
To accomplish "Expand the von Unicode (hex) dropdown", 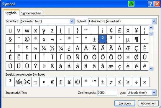I will tap(154, 93).
